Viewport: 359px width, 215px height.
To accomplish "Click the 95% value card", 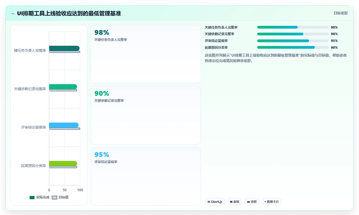I will [146, 176].
